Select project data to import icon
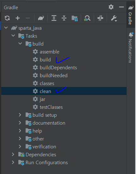 [x=74, y=18]
